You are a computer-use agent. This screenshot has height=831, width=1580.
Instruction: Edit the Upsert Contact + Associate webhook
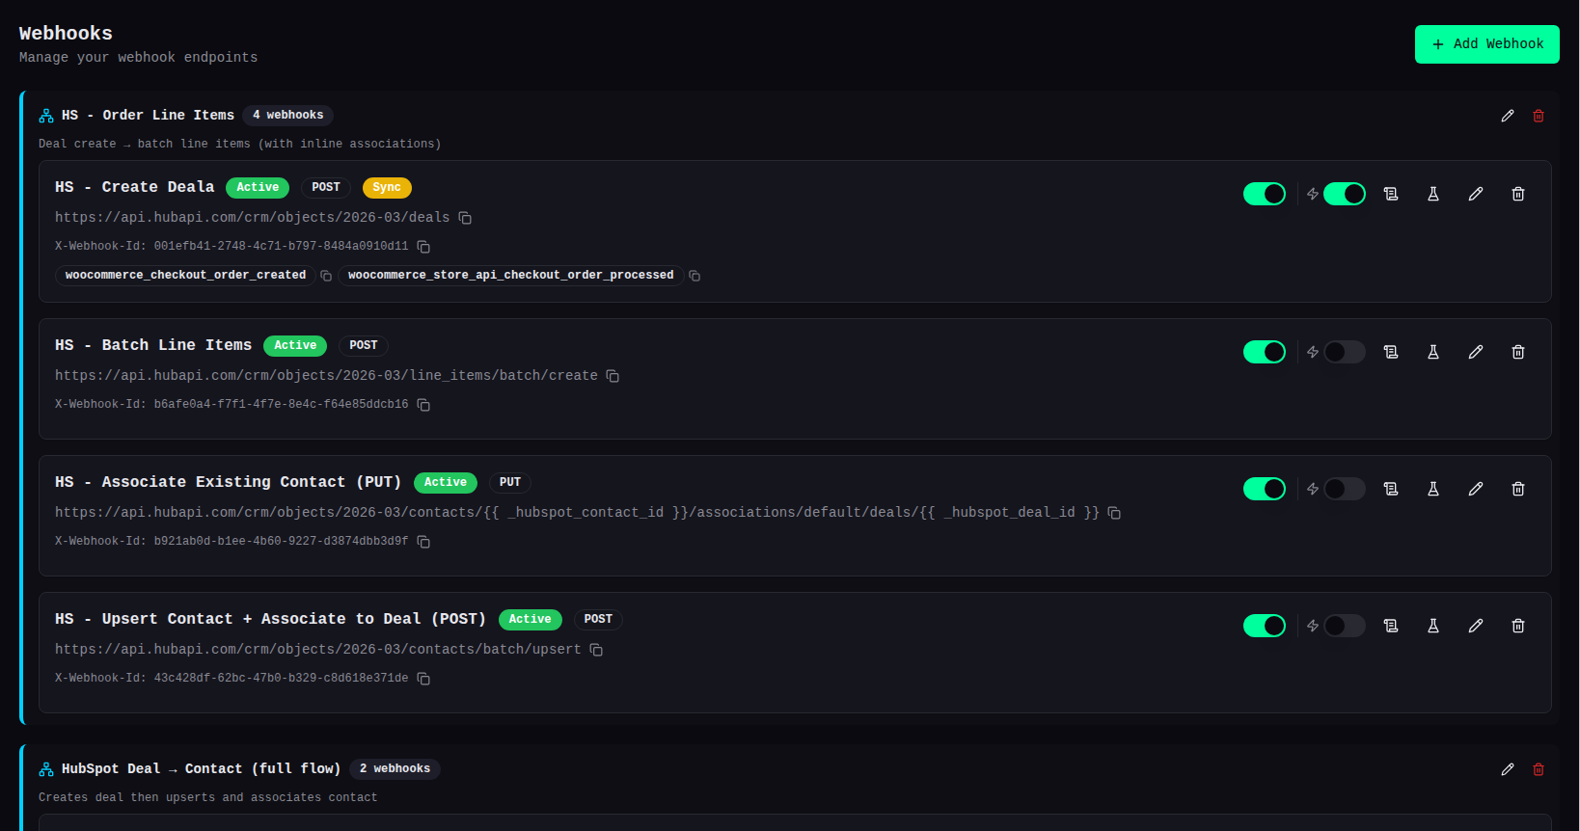point(1476,626)
